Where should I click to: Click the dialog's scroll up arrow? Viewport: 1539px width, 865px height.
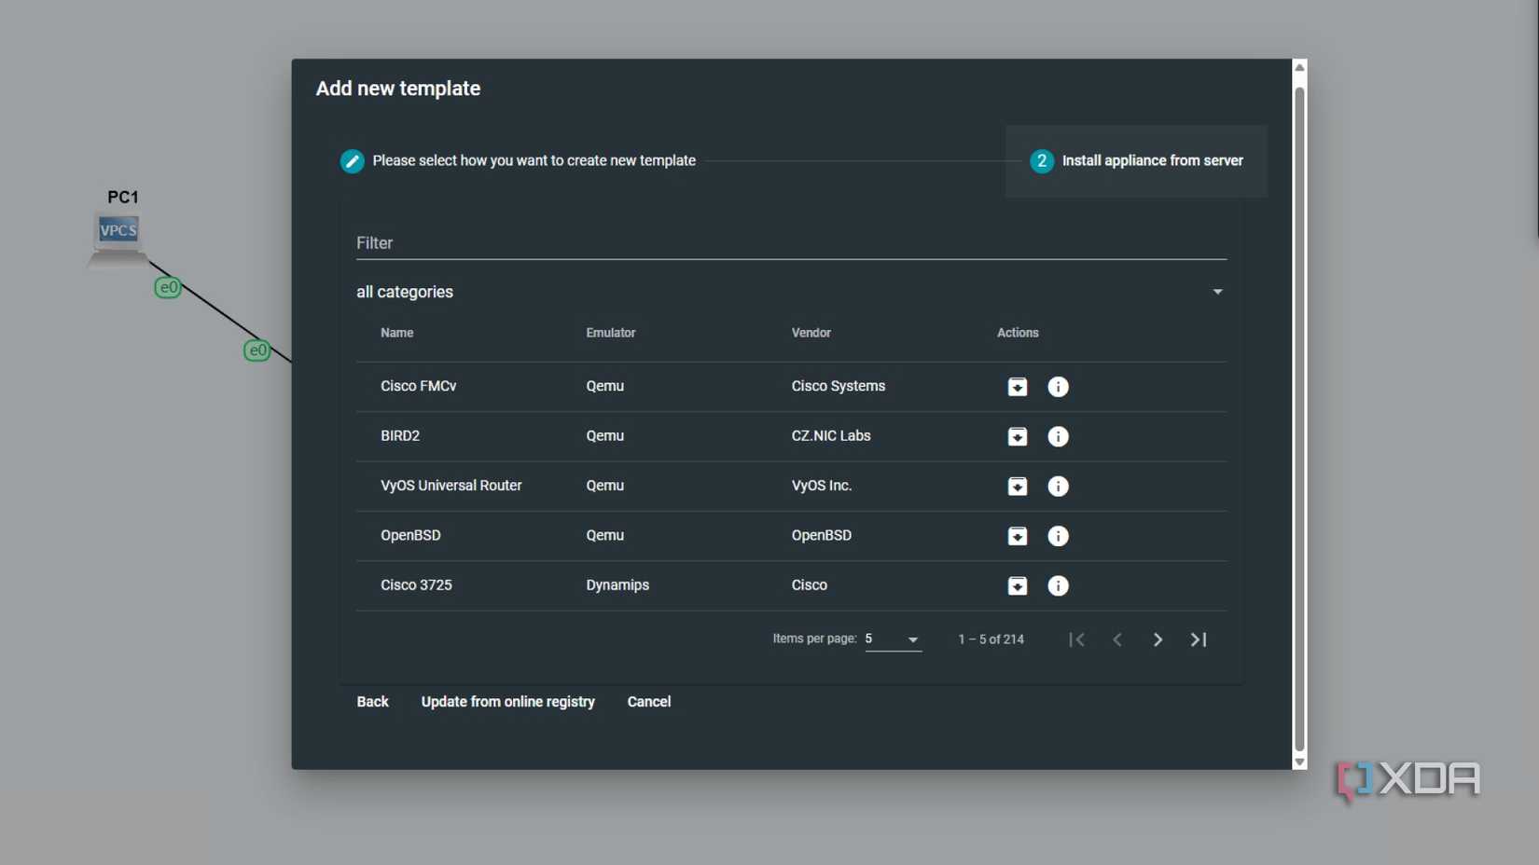pos(1299,67)
